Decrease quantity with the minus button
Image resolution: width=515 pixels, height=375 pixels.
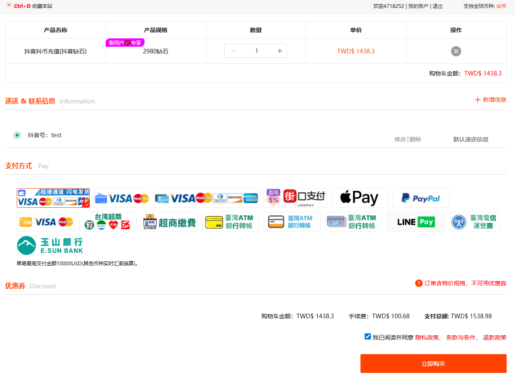(x=233, y=51)
